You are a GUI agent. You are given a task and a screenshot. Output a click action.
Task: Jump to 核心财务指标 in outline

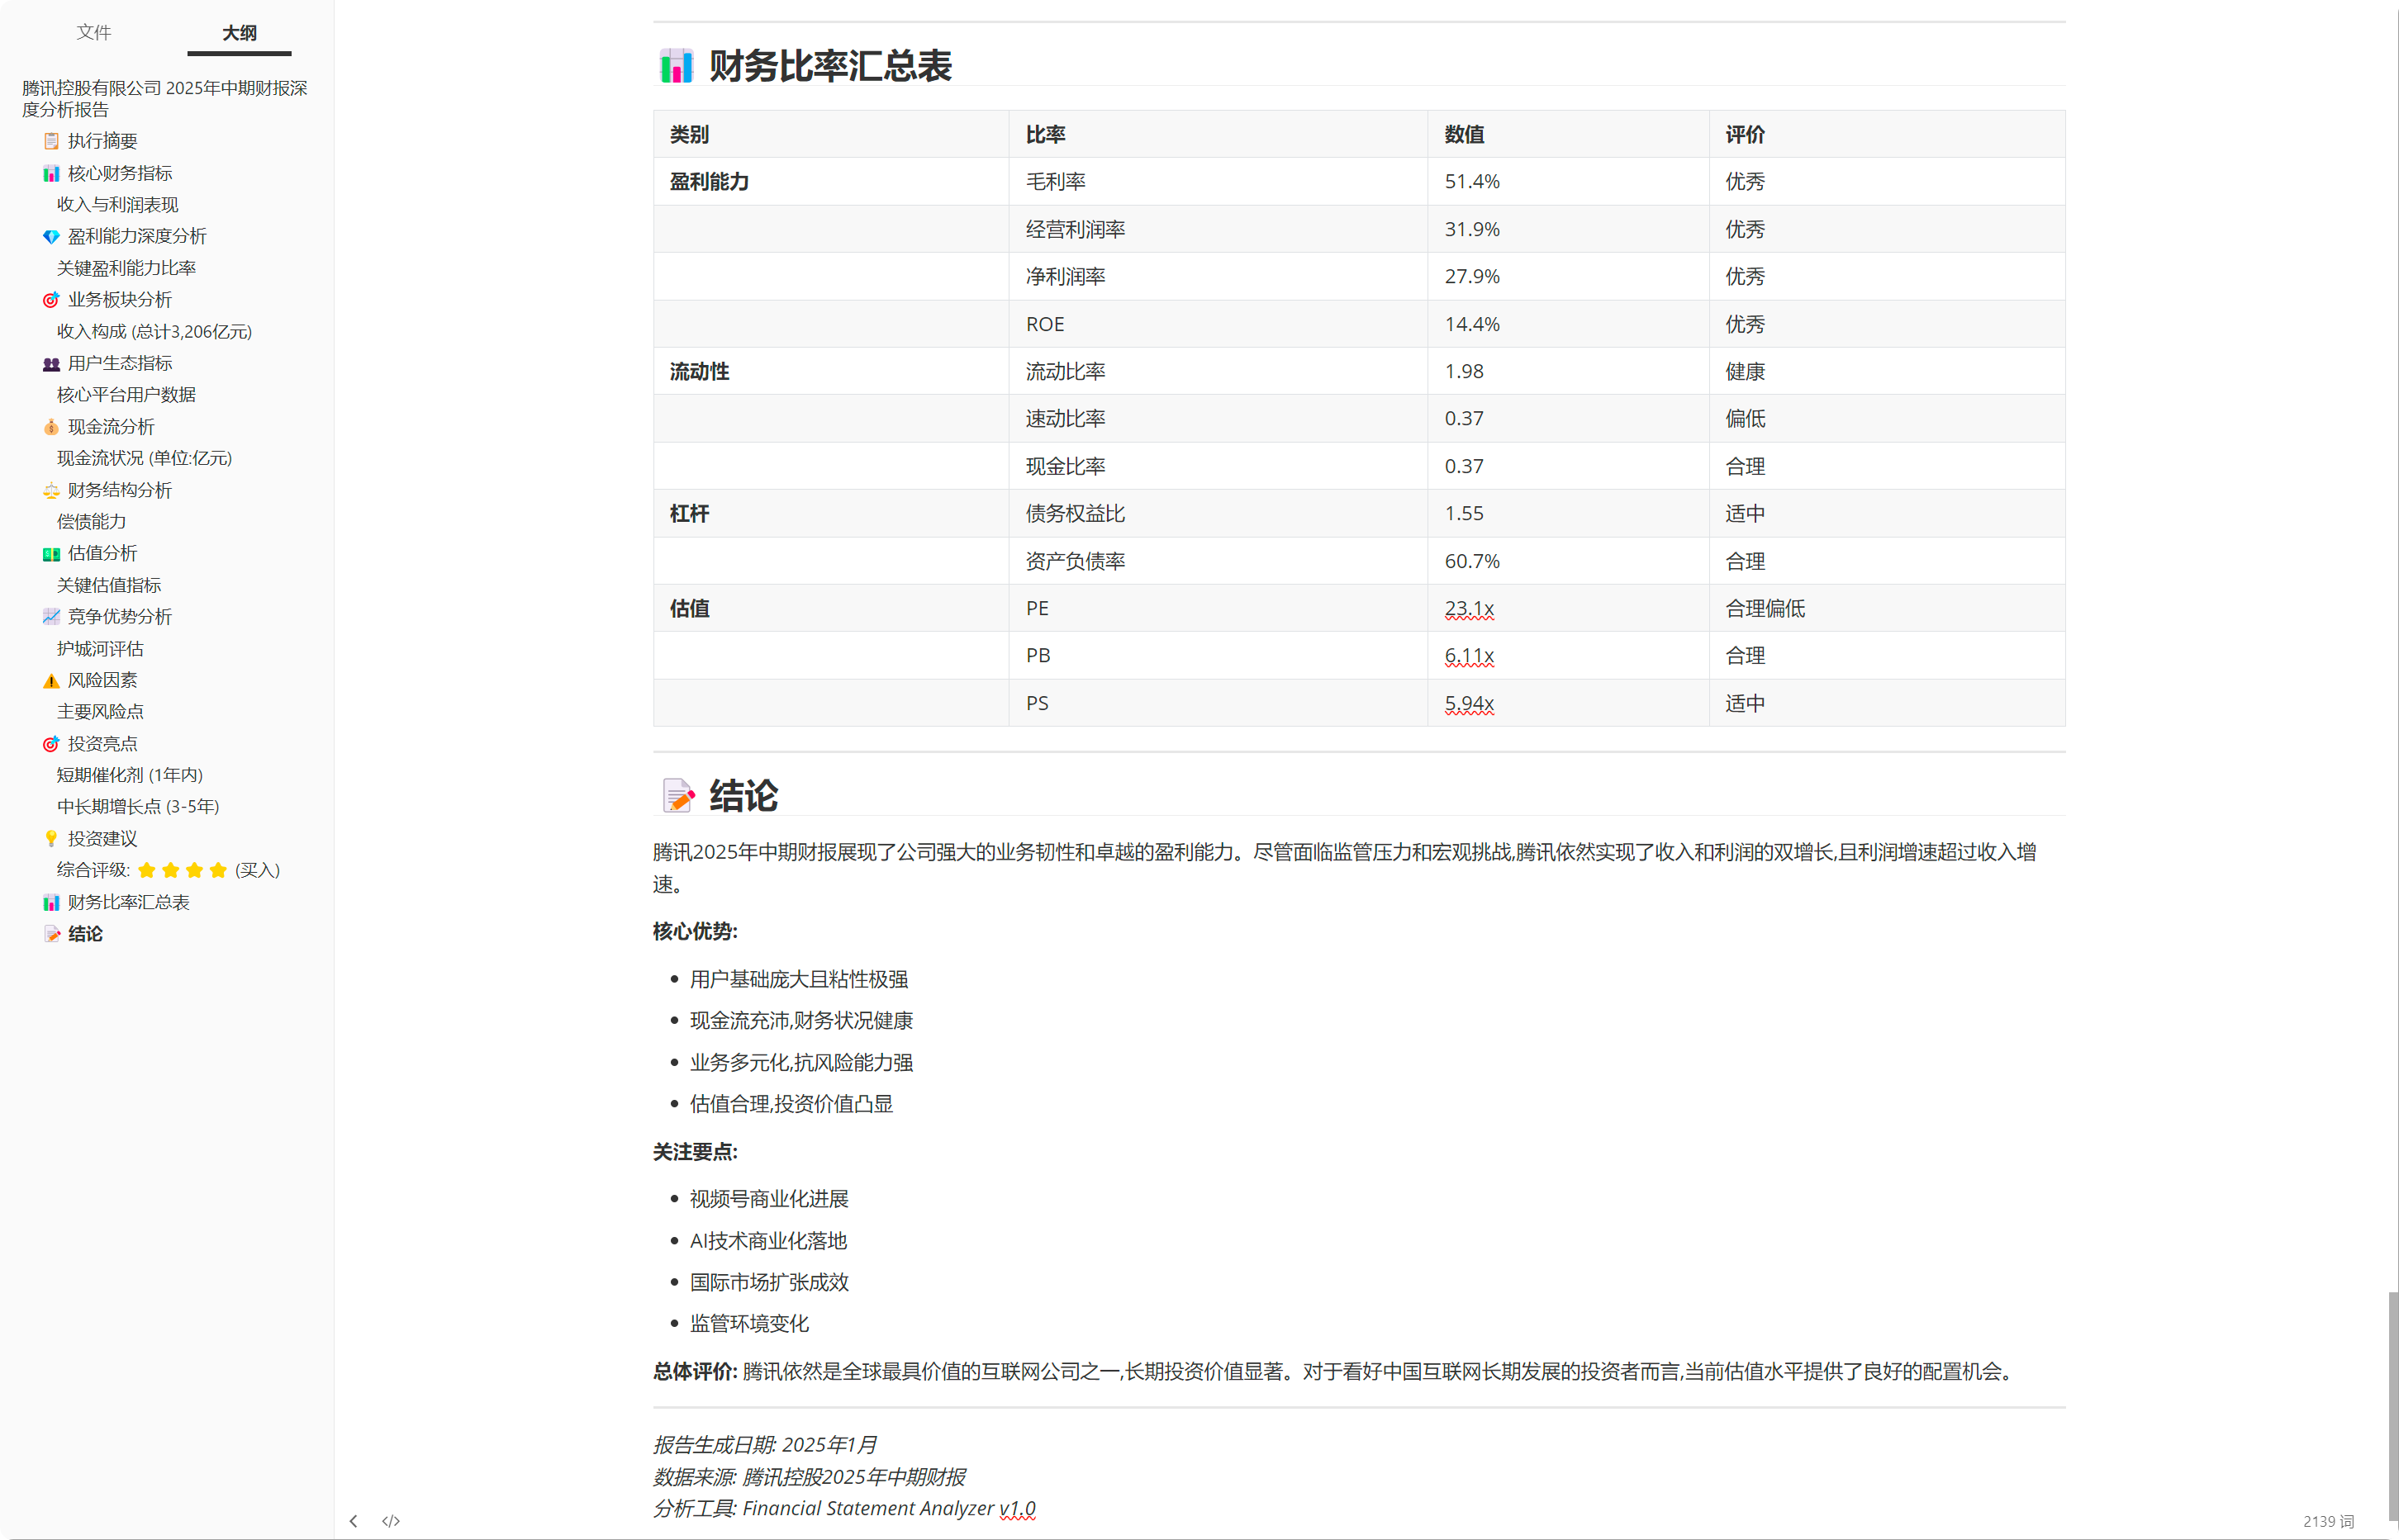[x=119, y=173]
